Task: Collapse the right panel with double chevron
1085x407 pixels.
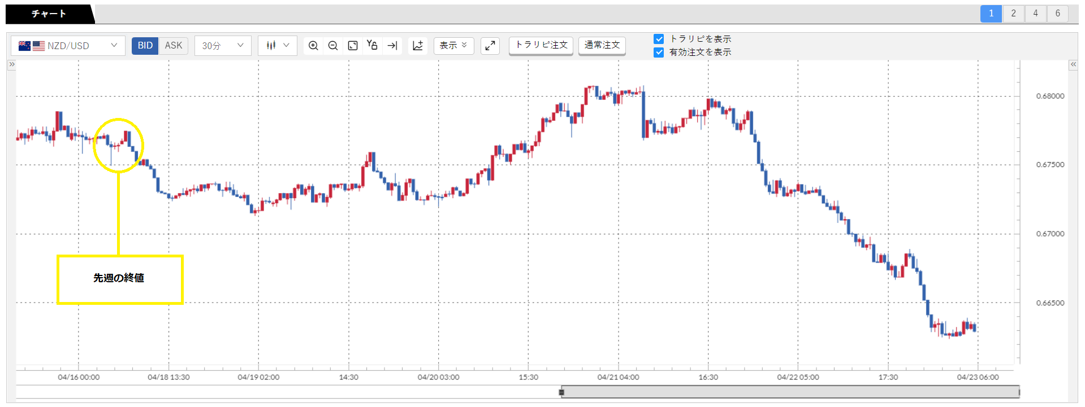Action: pos(1073,64)
